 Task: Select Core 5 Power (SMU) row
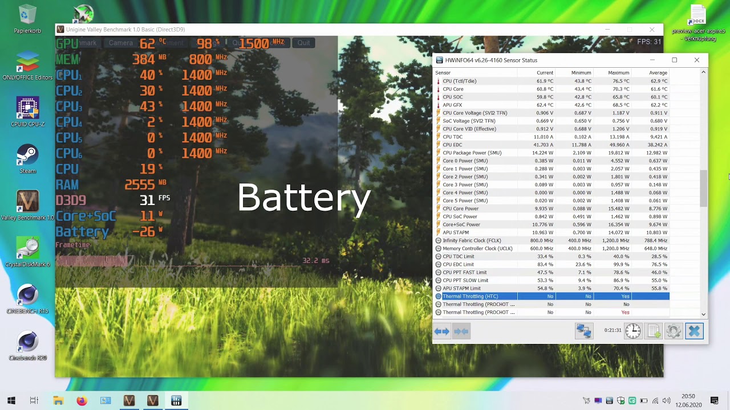(551, 200)
